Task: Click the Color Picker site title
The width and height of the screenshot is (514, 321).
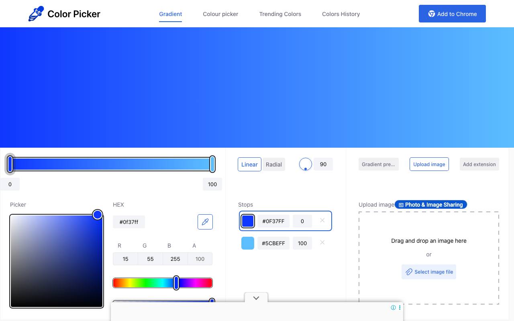Action: (74, 14)
